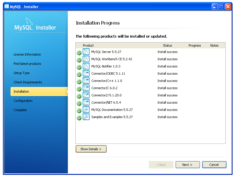The image size is (236, 178).
Task: Go to the Find latest products step
Action: pyautogui.click(x=27, y=64)
